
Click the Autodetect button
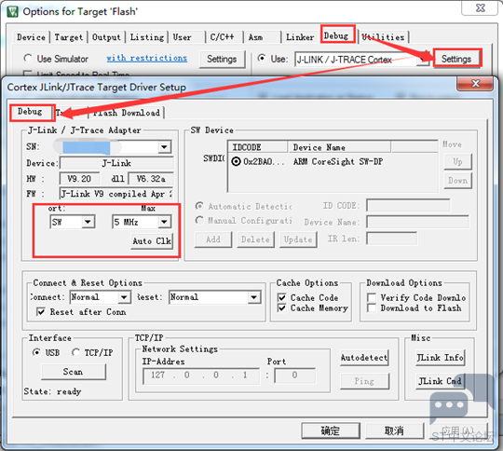coord(364,358)
